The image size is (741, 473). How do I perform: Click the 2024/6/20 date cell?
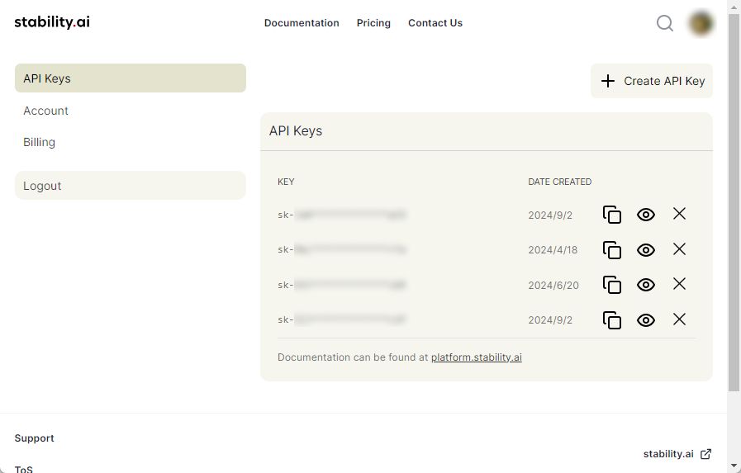pyautogui.click(x=553, y=285)
